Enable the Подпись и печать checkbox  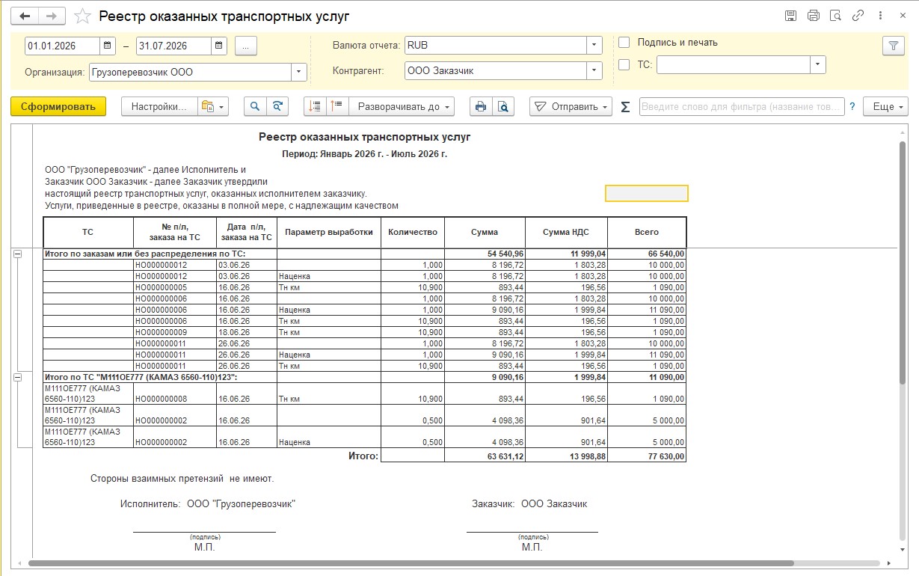point(624,43)
